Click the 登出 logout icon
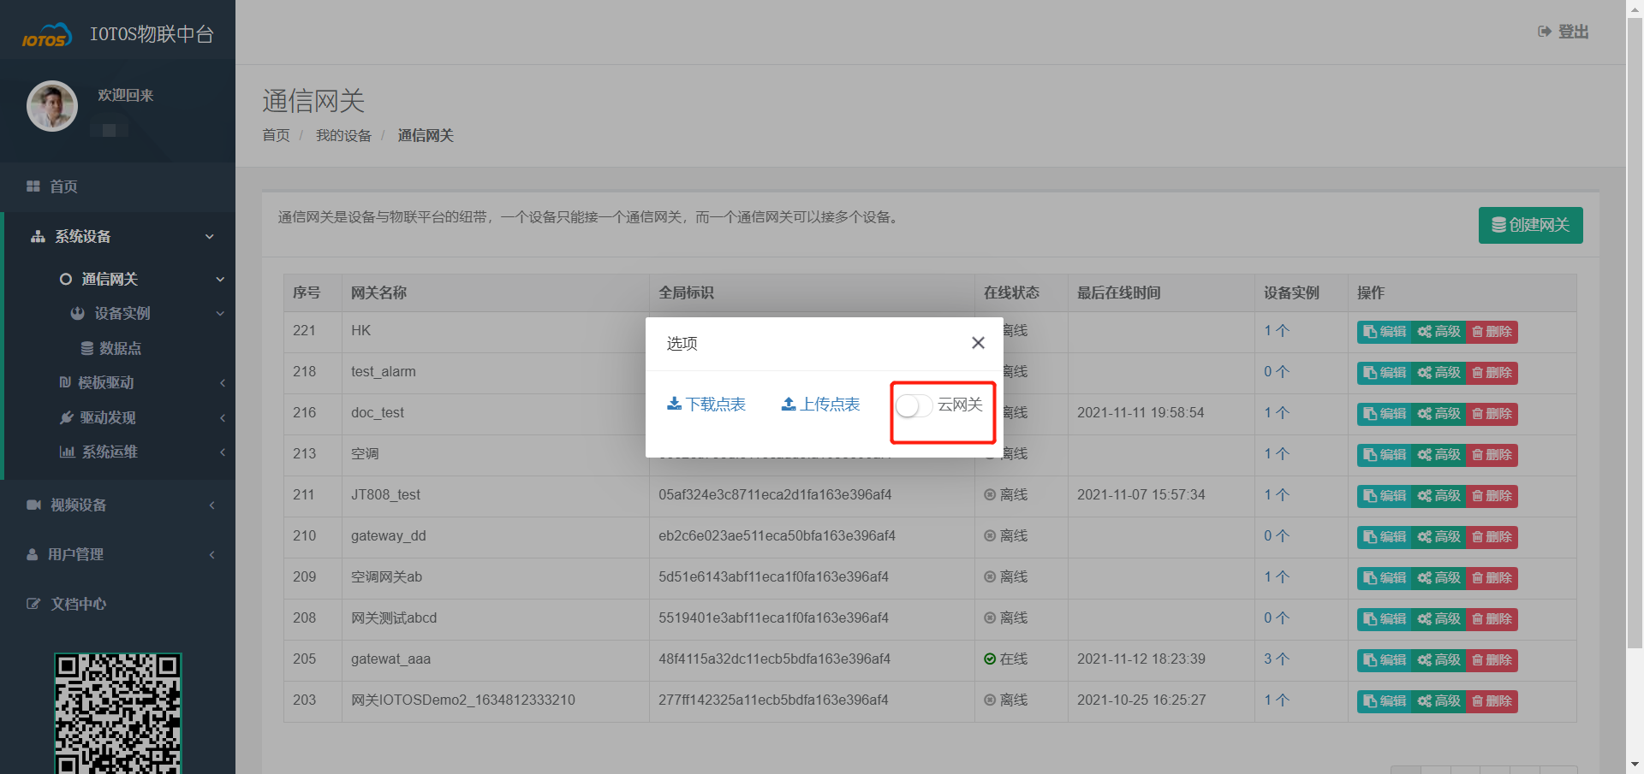Viewport: 1644px width, 774px height. tap(1544, 32)
